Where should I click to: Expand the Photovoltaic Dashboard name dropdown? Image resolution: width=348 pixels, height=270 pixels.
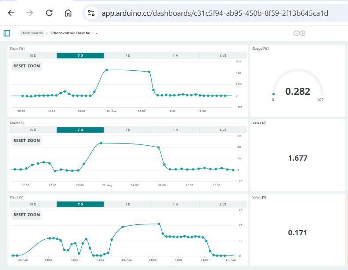coord(97,33)
